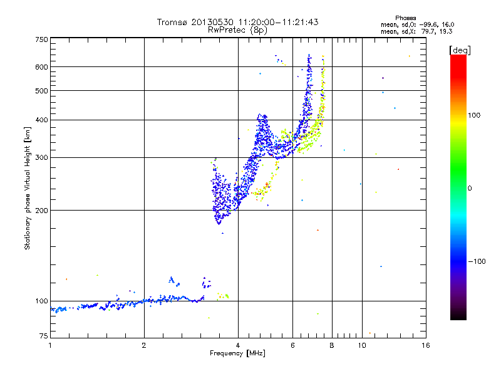
Task: Click the black bottom of the colorbar
Action: [x=458, y=315]
